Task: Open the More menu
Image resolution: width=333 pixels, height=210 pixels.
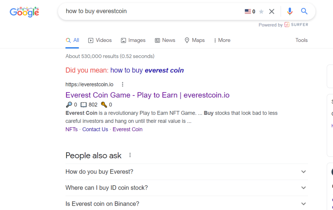Action: click(x=222, y=40)
